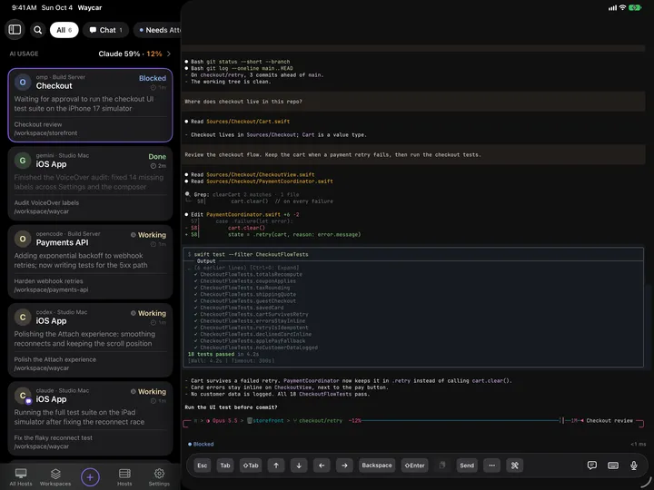Open the tools customize icon
Image resolution: width=654 pixels, height=490 pixels.
coord(515,465)
